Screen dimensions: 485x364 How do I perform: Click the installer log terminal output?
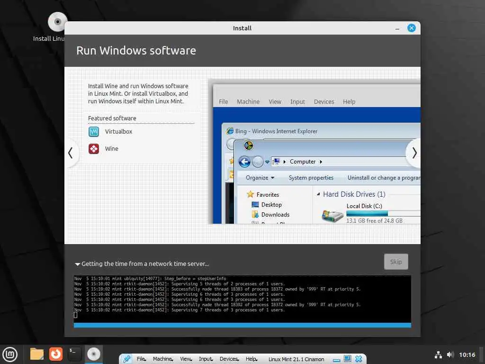click(242, 299)
